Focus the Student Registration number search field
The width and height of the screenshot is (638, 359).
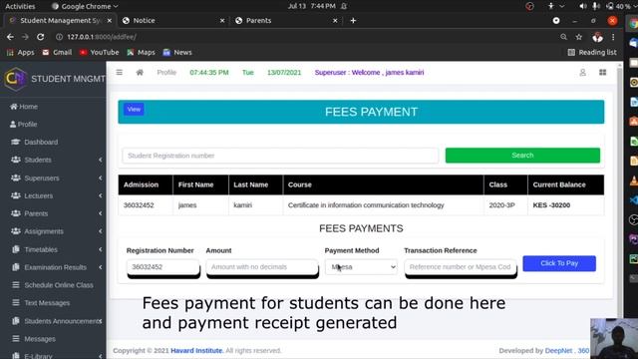tap(280, 156)
